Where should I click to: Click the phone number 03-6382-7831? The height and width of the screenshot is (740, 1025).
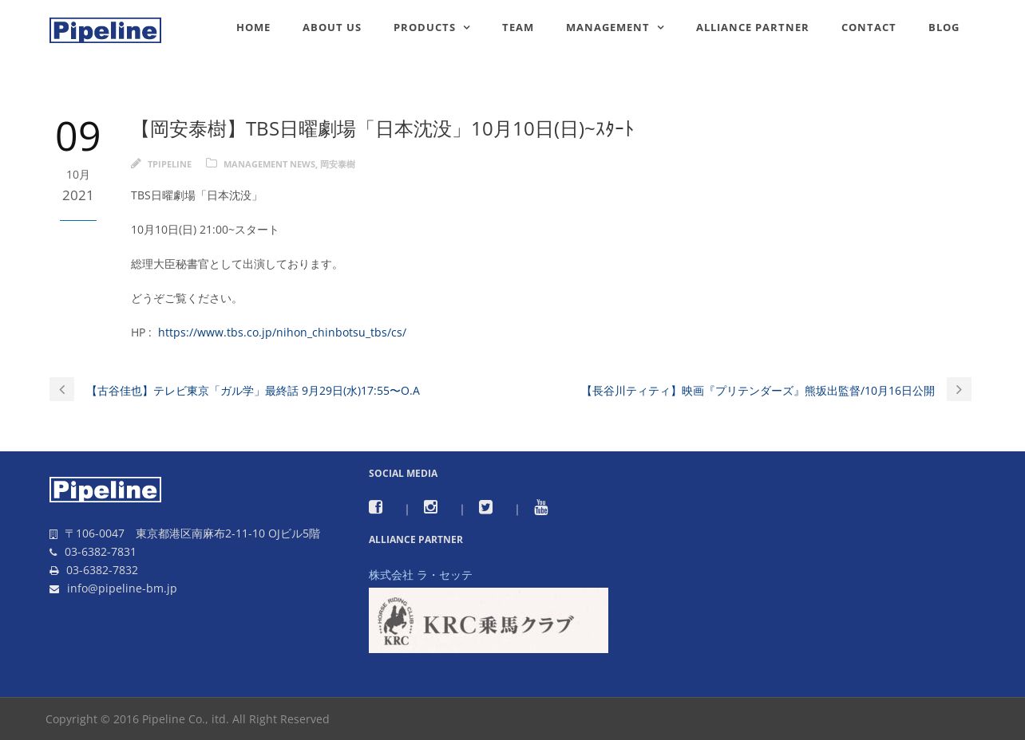coord(101,552)
